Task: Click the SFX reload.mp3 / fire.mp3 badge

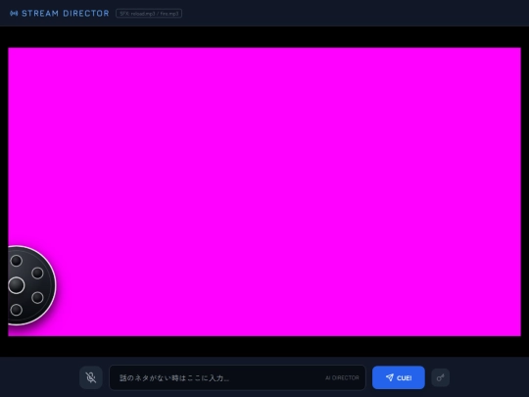Action: click(x=149, y=14)
